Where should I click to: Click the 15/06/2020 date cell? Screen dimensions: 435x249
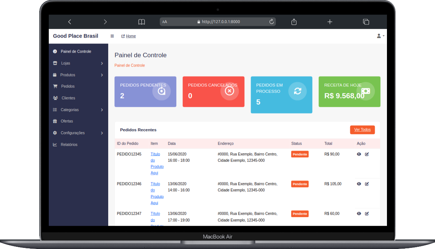(x=177, y=154)
